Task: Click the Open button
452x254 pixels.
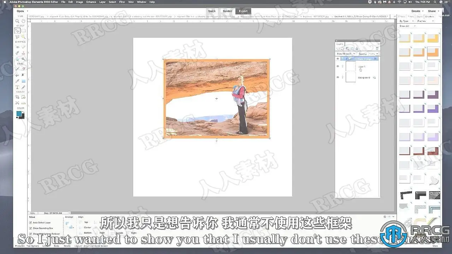Action: pos(20,11)
